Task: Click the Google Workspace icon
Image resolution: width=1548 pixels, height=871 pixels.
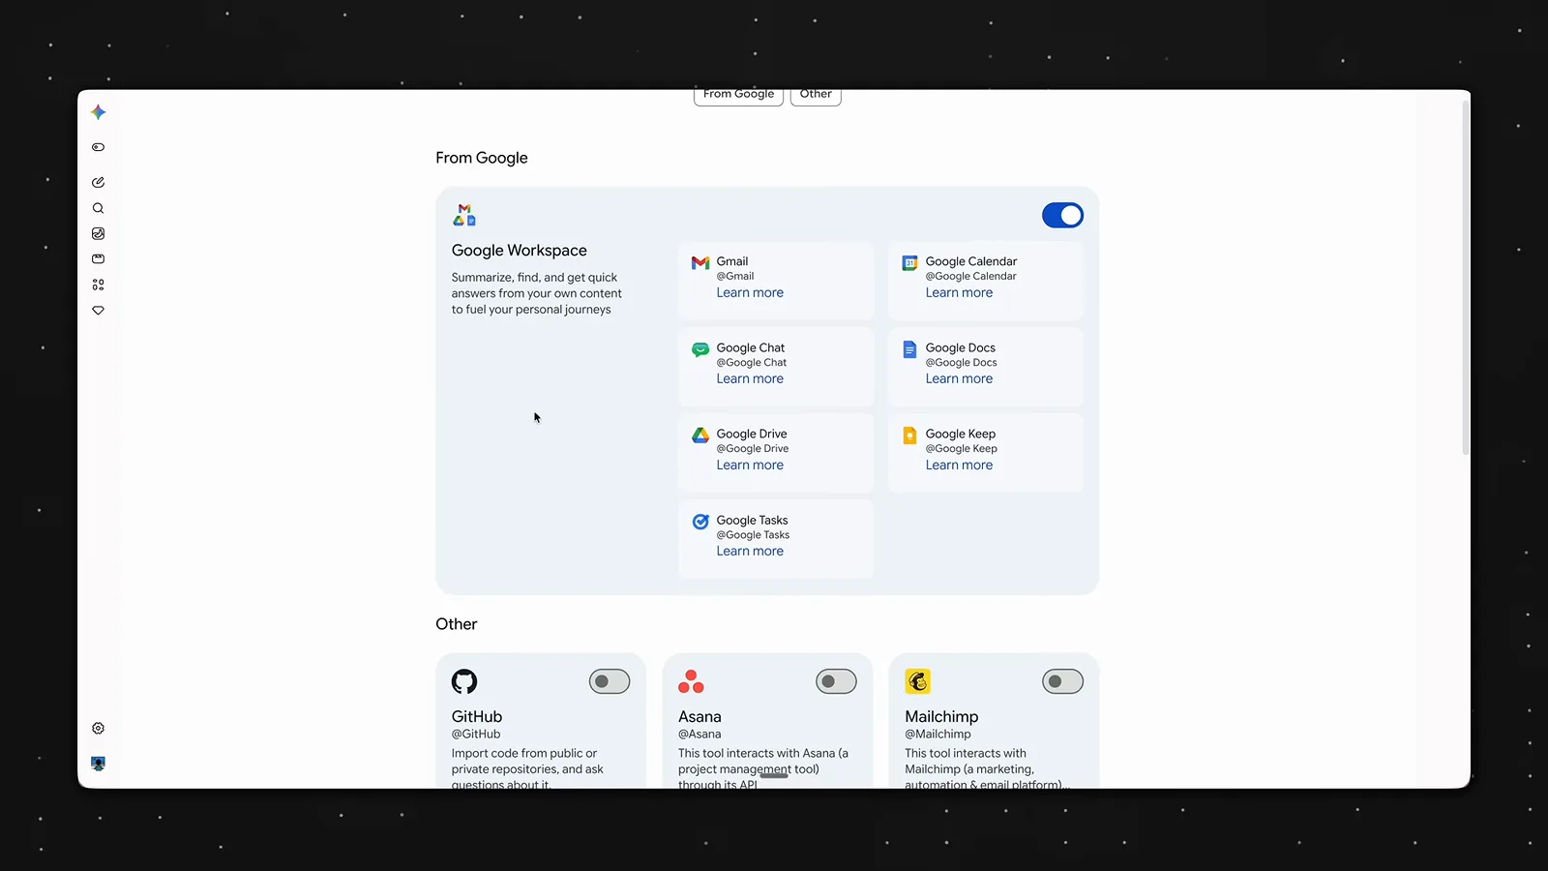Action: click(464, 215)
